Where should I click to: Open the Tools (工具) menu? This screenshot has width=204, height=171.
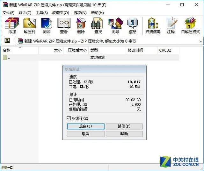click(42, 13)
